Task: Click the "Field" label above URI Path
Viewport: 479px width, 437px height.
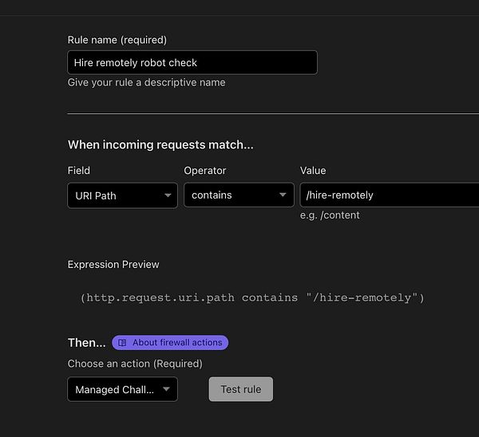Action: pos(79,171)
